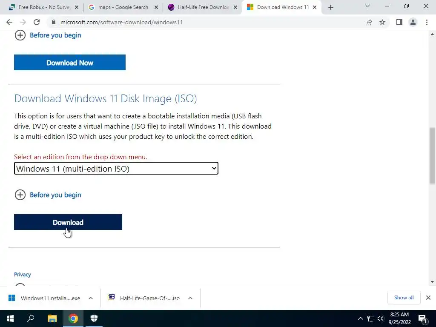Click the address bar URL
The height and width of the screenshot is (327, 436).
(121, 22)
